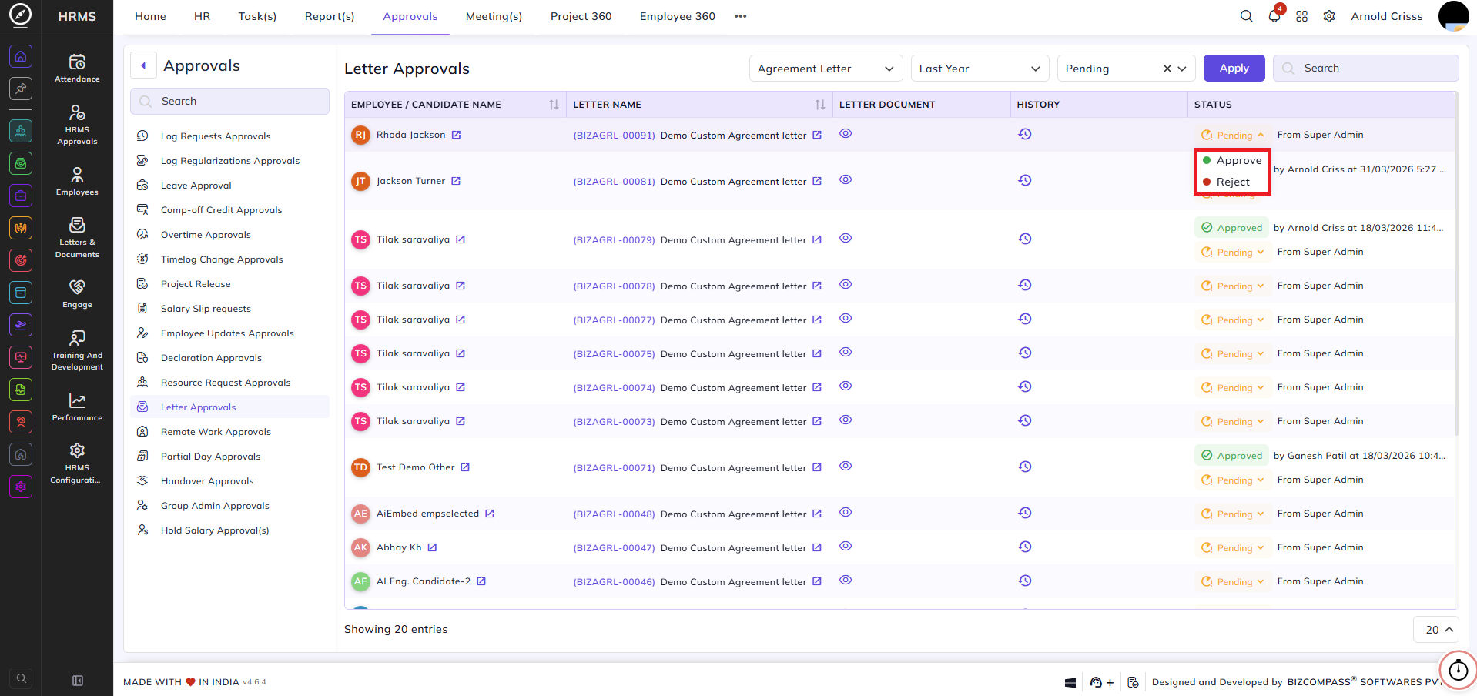Open the Agreement Letter dropdown

(826, 69)
